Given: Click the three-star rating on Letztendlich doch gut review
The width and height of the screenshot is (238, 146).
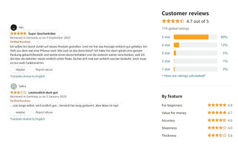Looking at the screenshot, I should click(x=18, y=92).
